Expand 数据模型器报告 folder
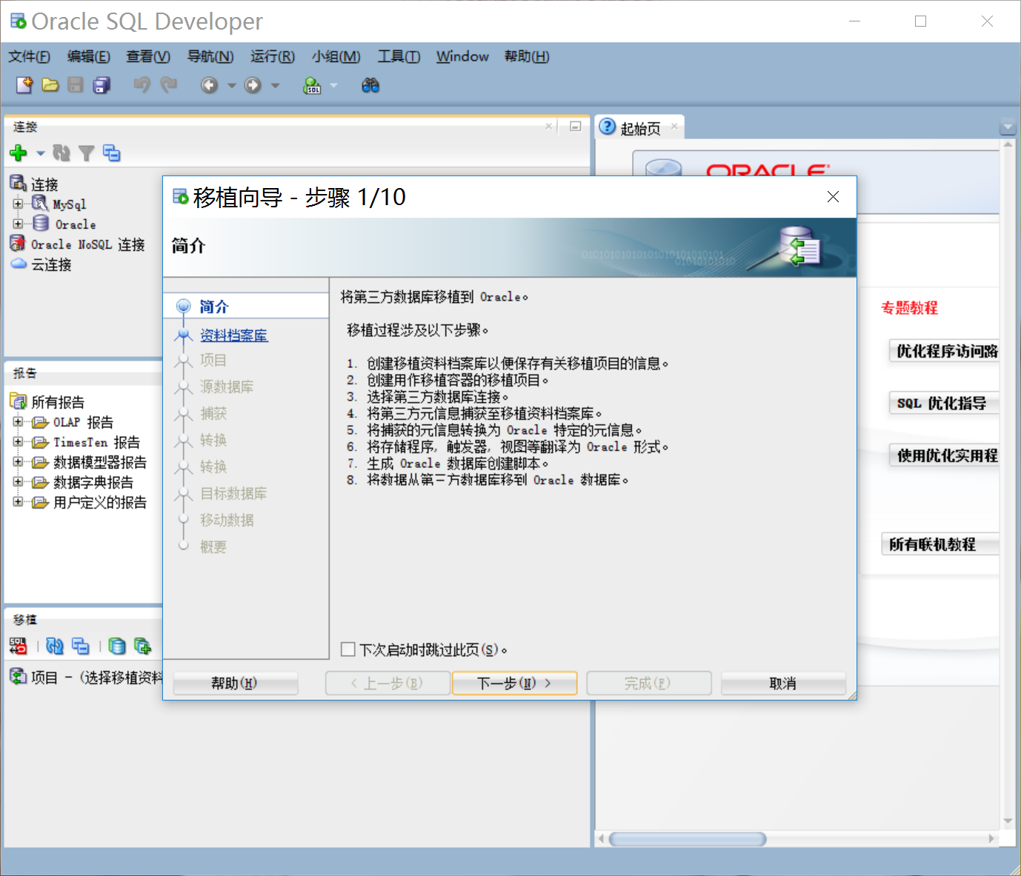1021x876 pixels. [18, 461]
